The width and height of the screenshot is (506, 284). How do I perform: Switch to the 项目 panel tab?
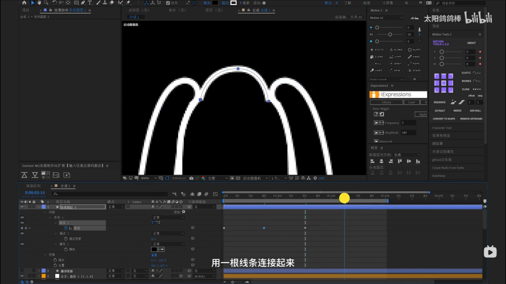(x=26, y=10)
